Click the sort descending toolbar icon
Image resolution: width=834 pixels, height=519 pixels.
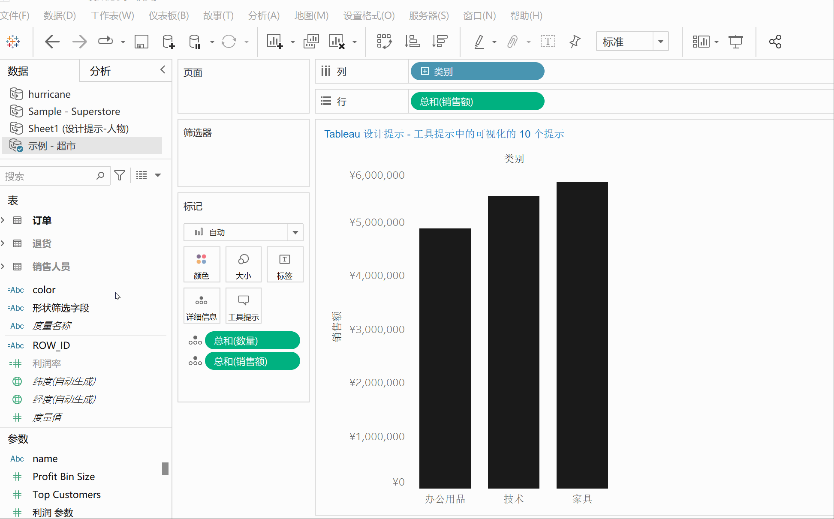coord(440,42)
